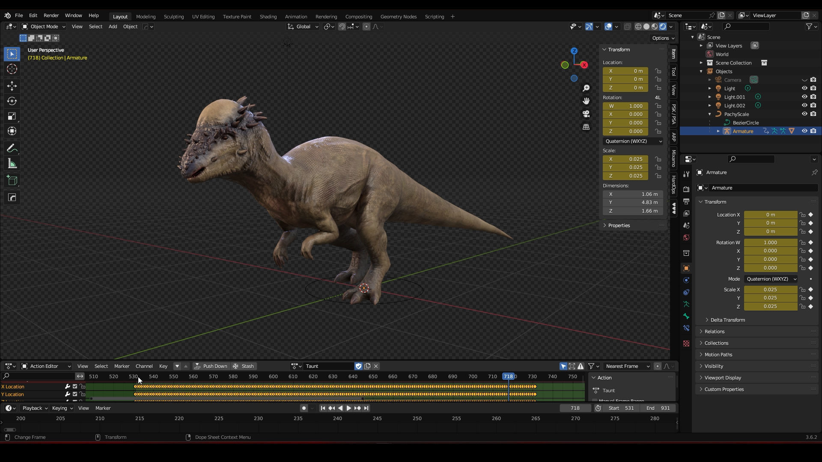Image resolution: width=822 pixels, height=462 pixels.
Task: Open the viewport Options button
Action: [x=663, y=38]
